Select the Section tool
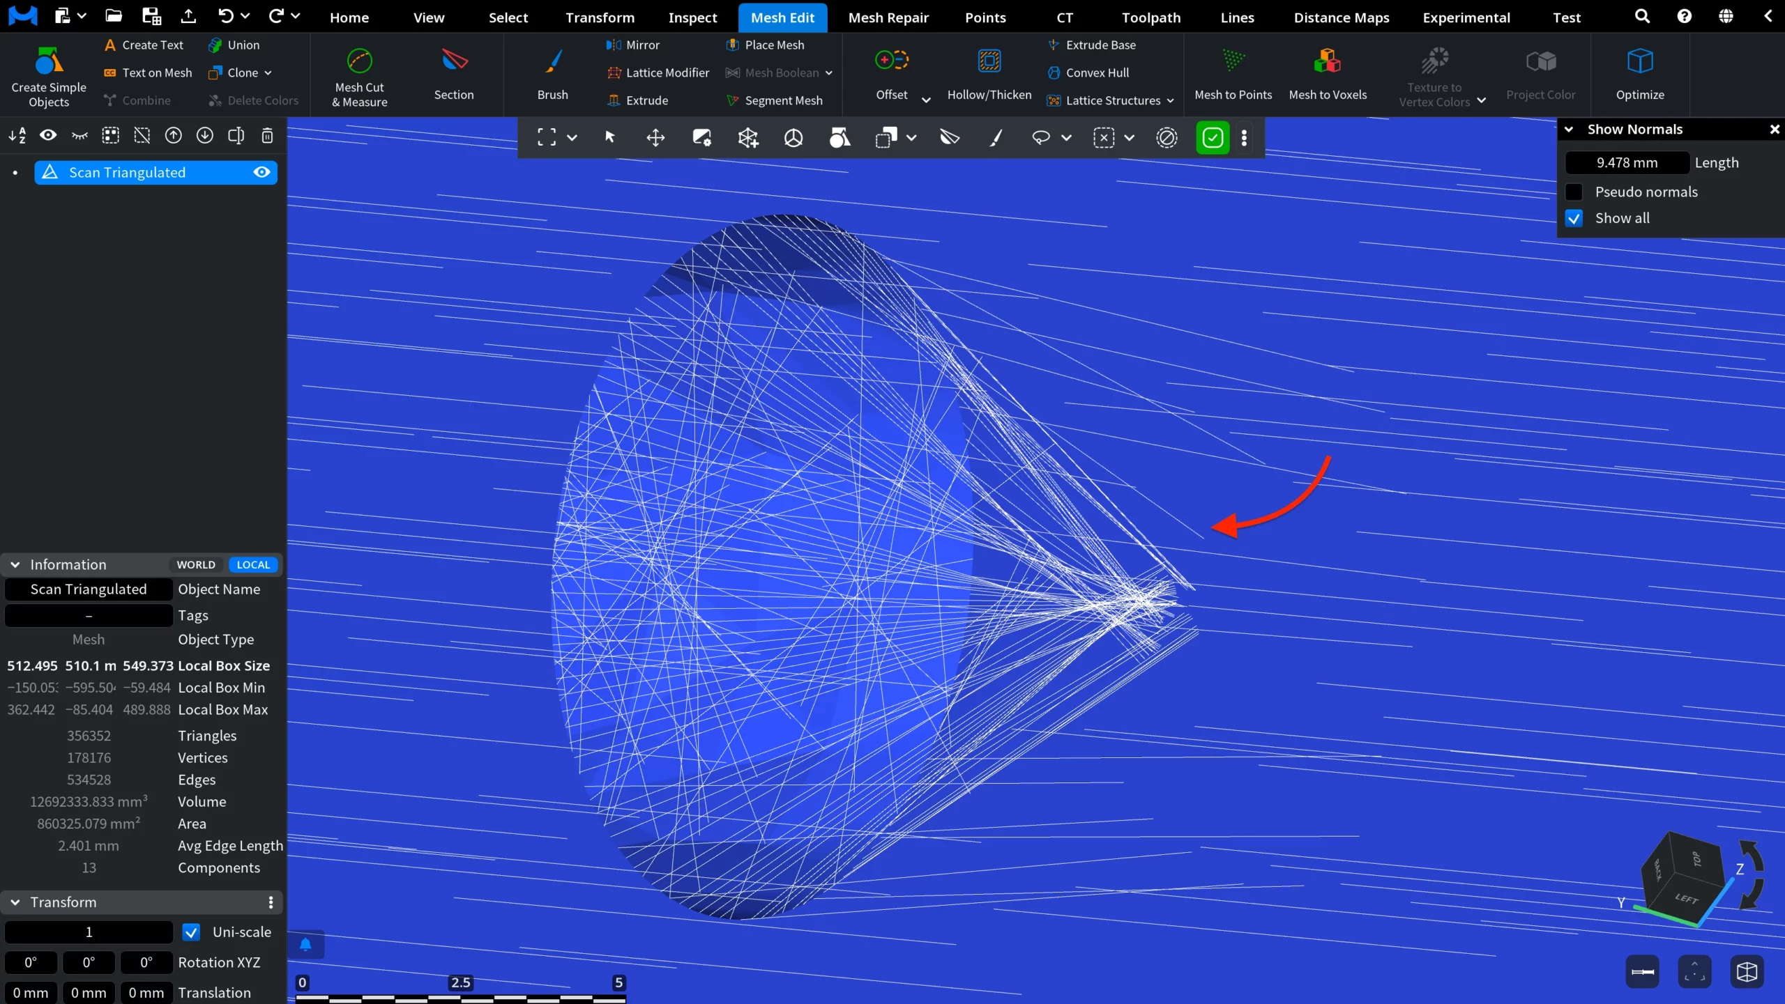The width and height of the screenshot is (1785, 1004). point(454,75)
